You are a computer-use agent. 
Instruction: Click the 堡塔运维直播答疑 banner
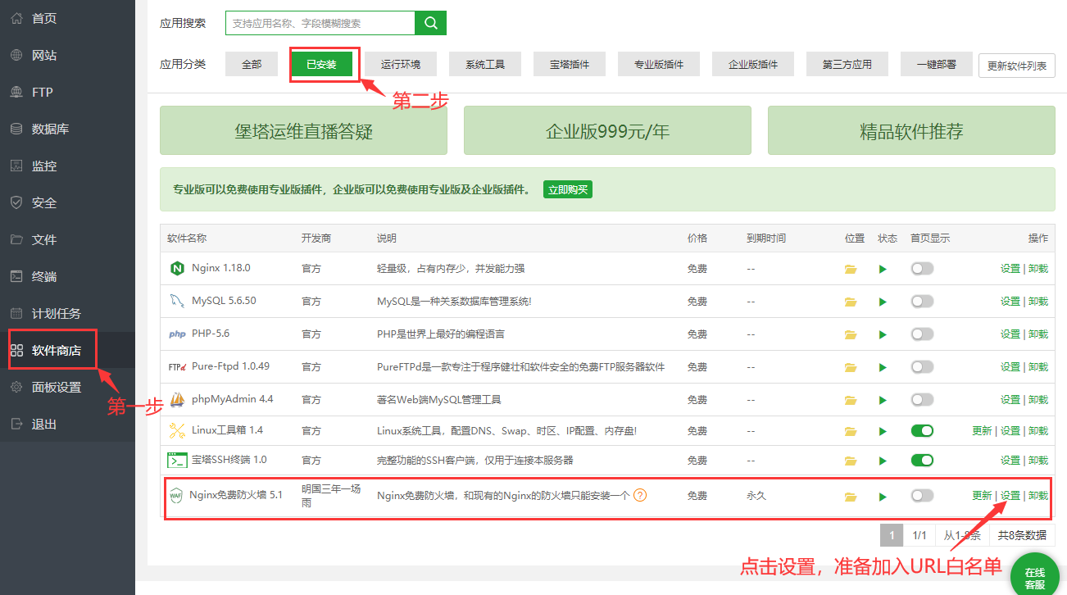point(303,130)
